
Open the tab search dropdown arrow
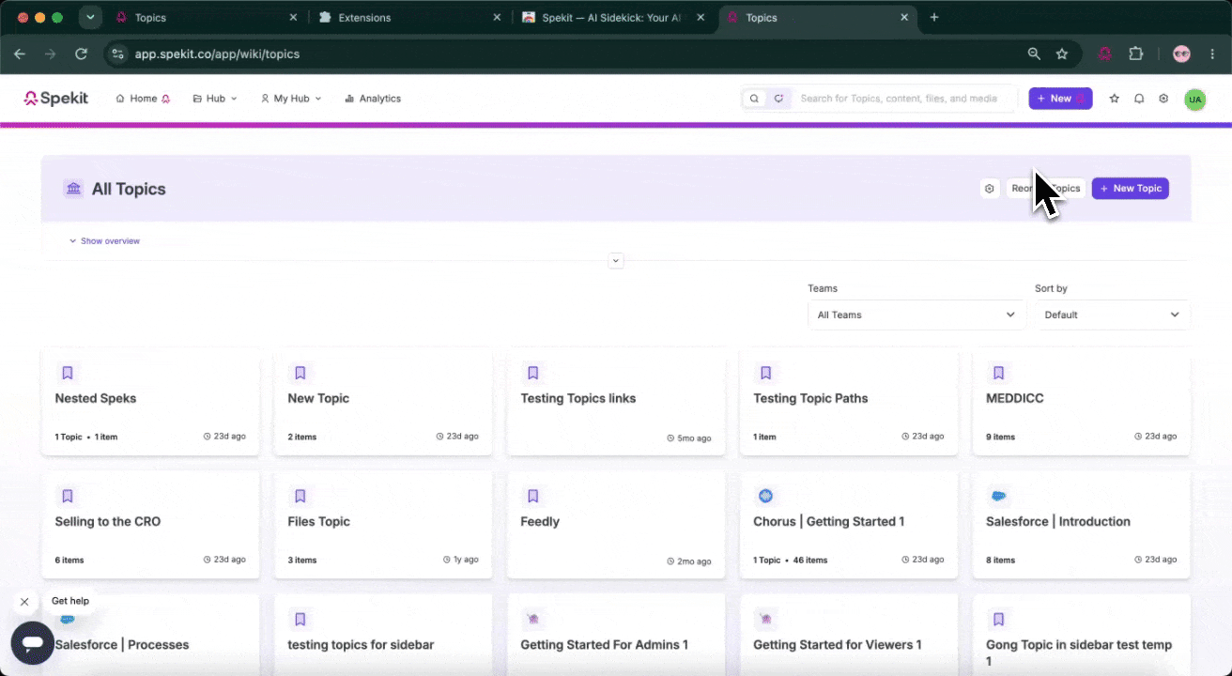[x=90, y=18]
